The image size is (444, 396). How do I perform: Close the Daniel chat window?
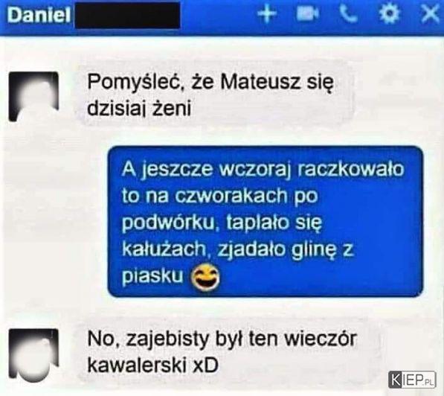(430, 13)
